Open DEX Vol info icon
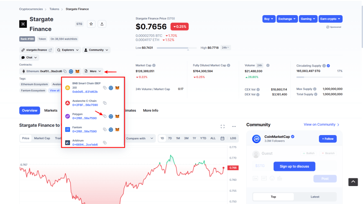This screenshot has width=363, height=204. pos(258,94)
